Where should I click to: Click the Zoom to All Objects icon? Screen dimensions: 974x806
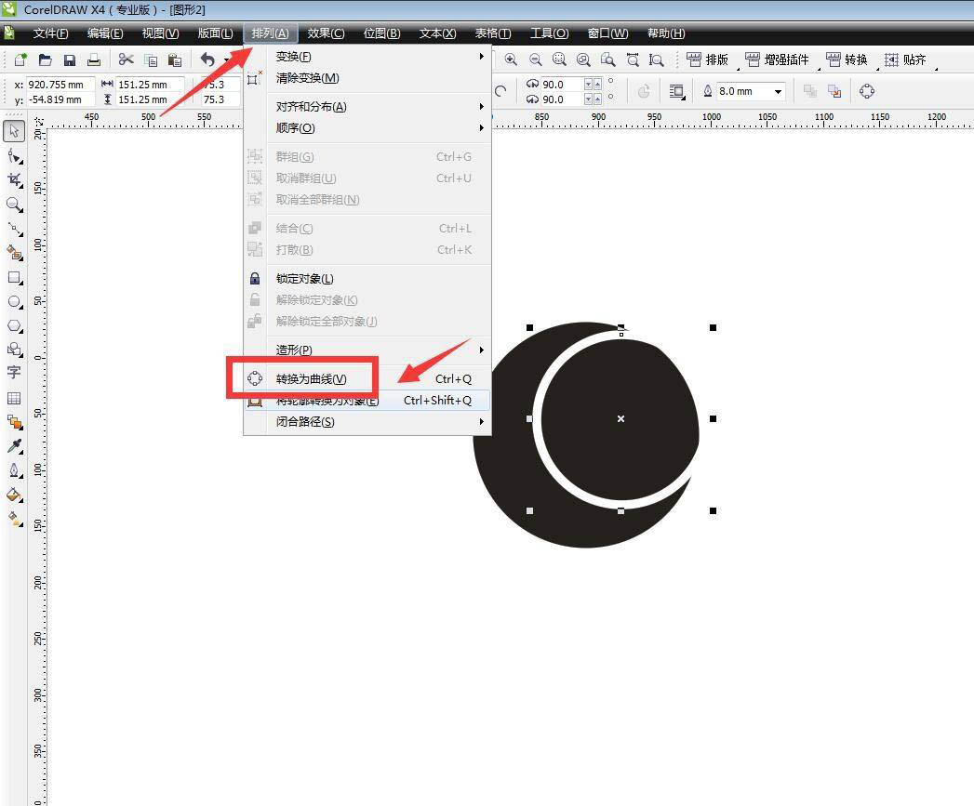(x=583, y=59)
